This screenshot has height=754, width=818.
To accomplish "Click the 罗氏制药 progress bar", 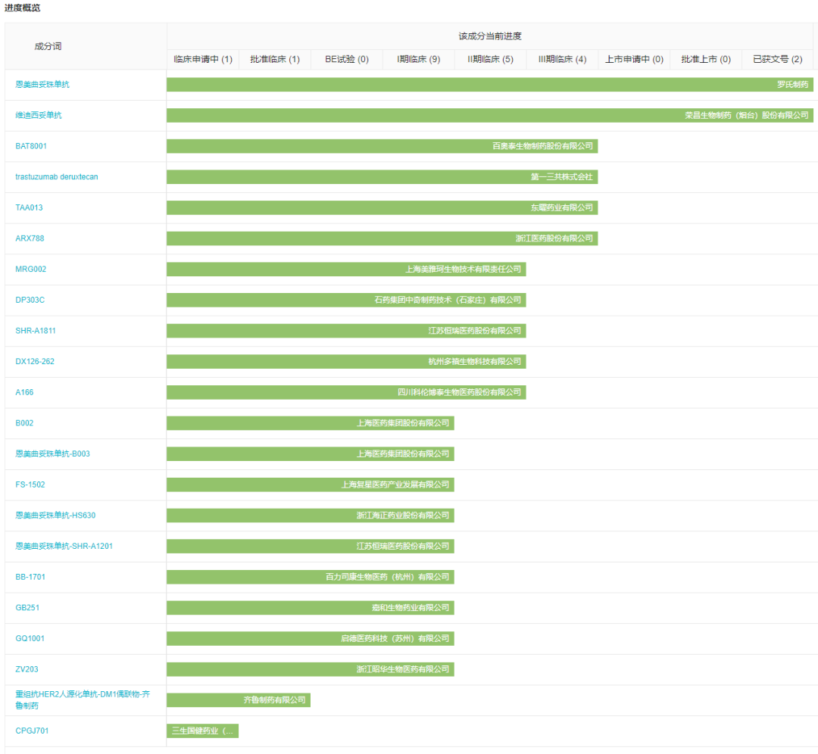I will [490, 85].
